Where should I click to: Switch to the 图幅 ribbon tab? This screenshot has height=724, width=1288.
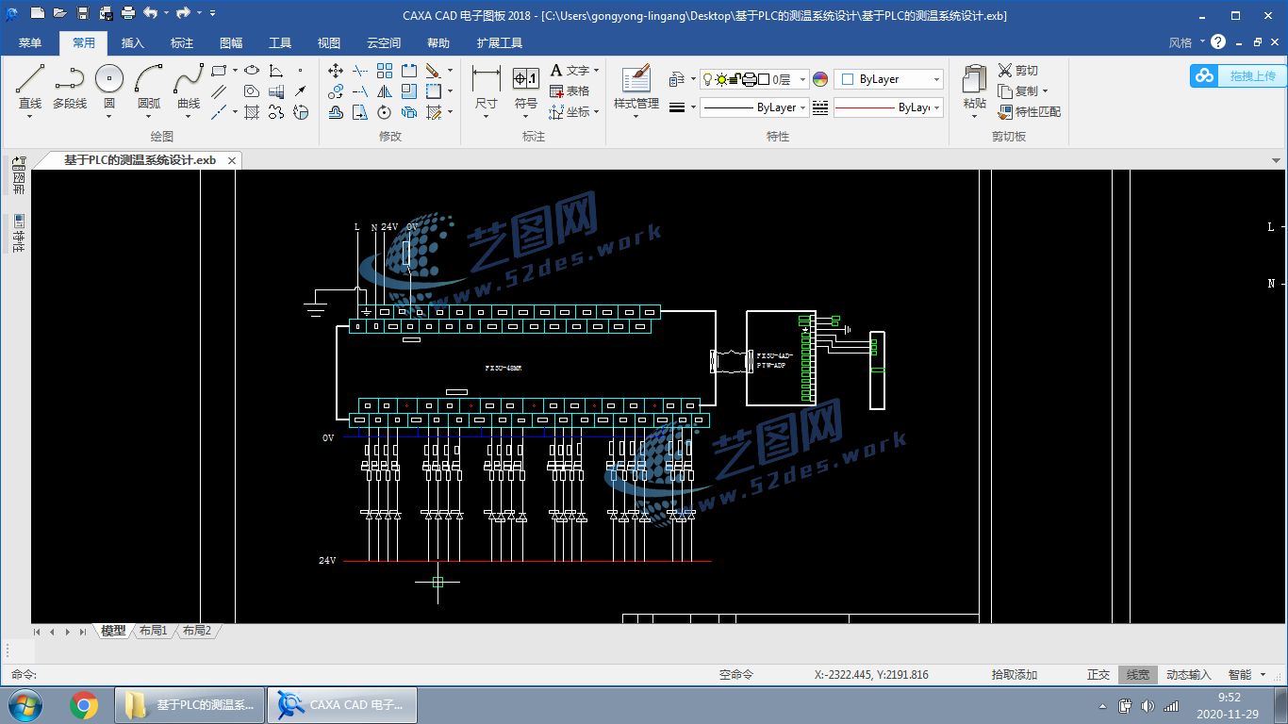point(231,42)
